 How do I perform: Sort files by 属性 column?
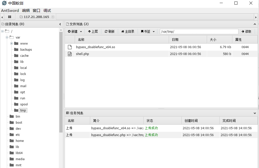point(245,40)
